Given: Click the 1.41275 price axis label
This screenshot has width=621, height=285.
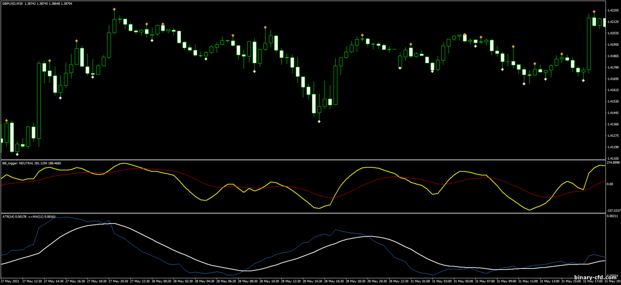Looking at the screenshot, I should click(x=614, y=135).
